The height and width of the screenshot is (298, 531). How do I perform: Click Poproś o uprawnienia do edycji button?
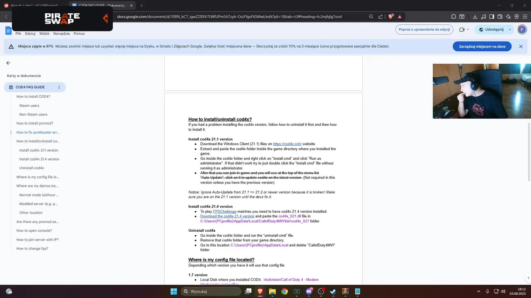pyautogui.click(x=424, y=29)
